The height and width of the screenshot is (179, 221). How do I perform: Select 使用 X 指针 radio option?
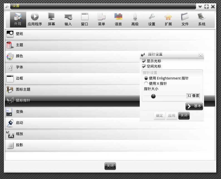tap(146, 84)
